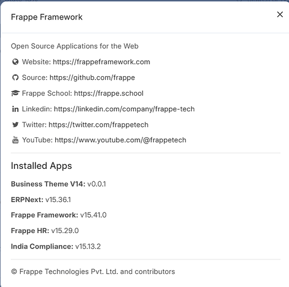289x287 pixels.
Task: Close the Frappe Framework dialog
Action: 280,14
